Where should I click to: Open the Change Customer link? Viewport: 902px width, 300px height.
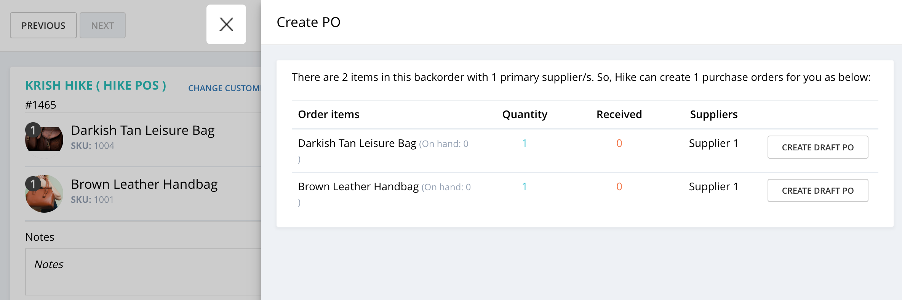point(225,88)
